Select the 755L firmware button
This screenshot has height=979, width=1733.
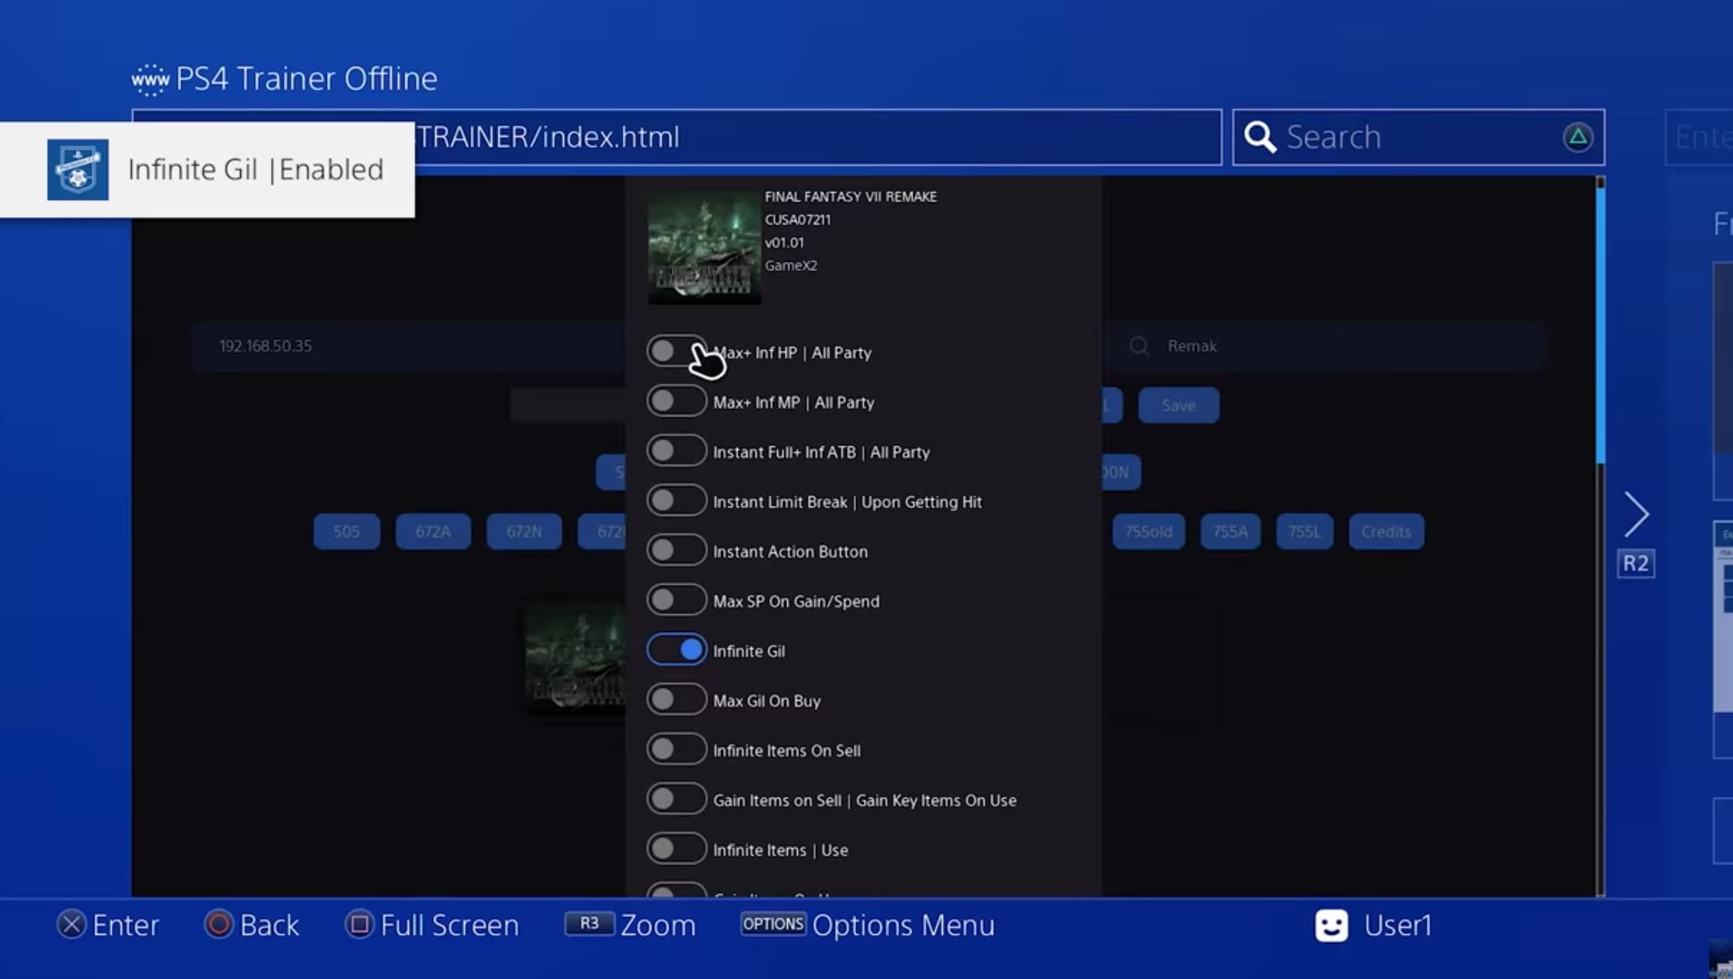pos(1305,531)
